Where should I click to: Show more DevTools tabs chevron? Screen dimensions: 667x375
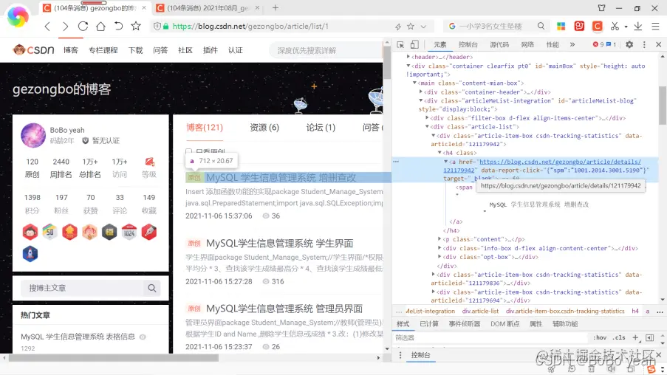[572, 44]
